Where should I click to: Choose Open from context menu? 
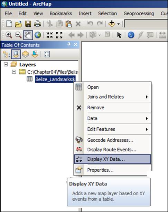click(112, 87)
